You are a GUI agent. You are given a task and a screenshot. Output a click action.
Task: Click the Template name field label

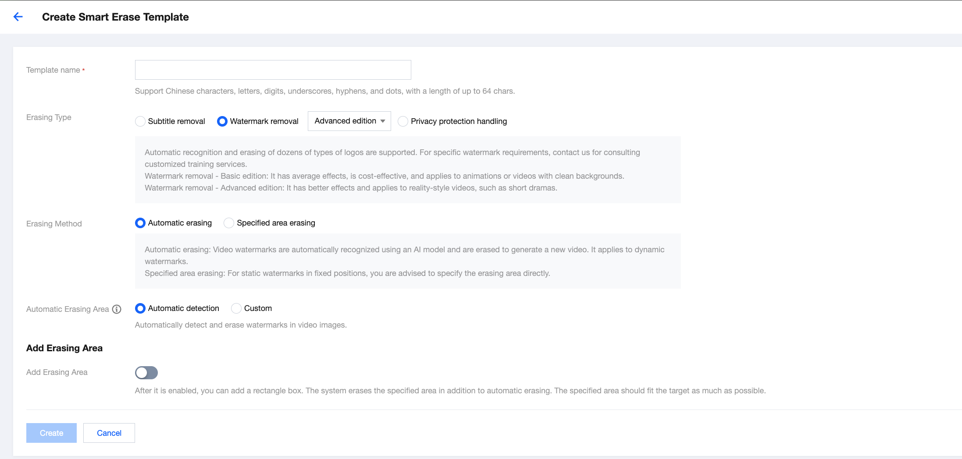pyautogui.click(x=53, y=70)
